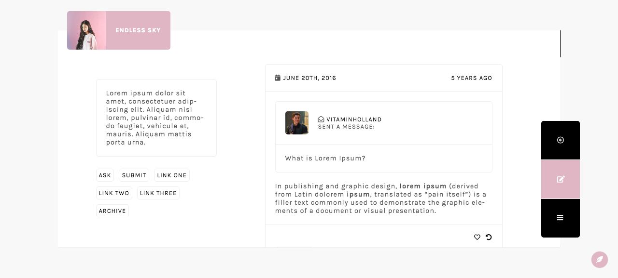Open the VITAMINHOLLAND username link
Viewport: 618px width, 278px height.
coord(354,119)
